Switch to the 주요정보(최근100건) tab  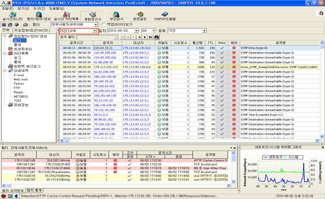[31, 30]
